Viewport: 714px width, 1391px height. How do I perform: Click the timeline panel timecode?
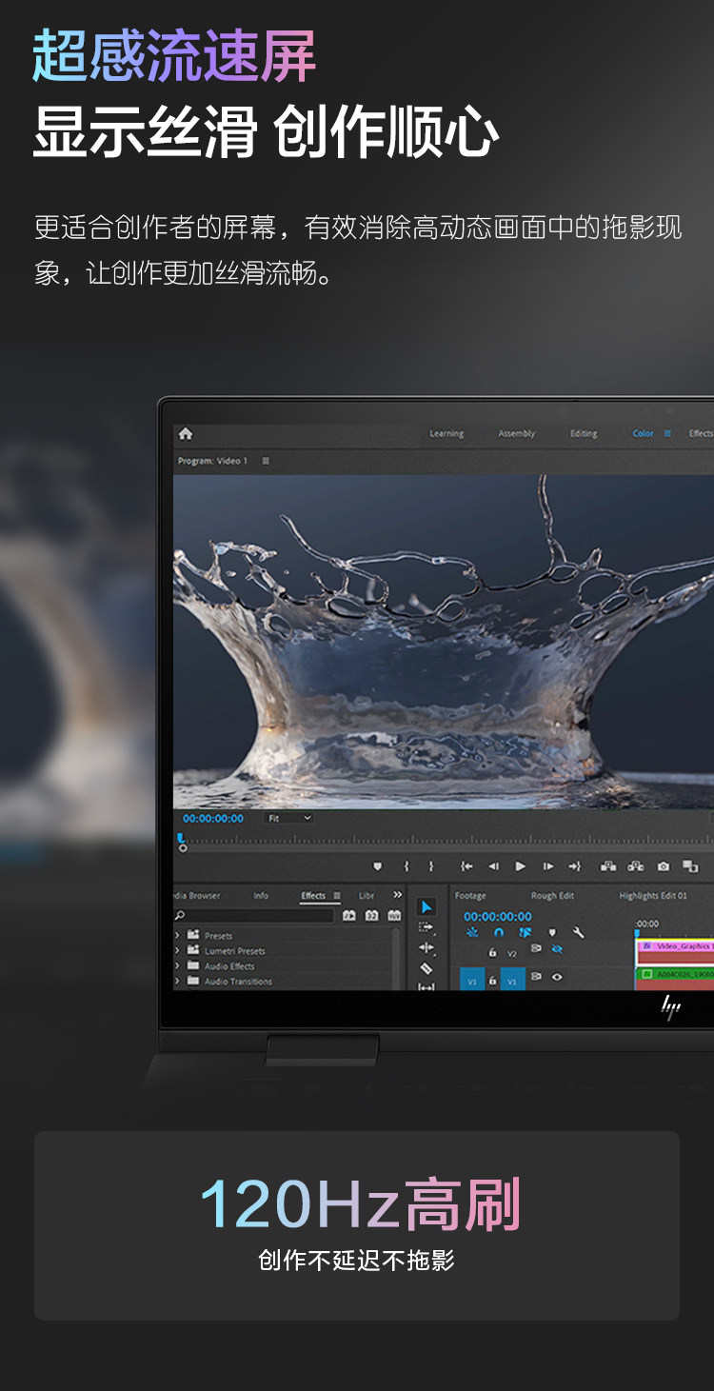coord(498,916)
